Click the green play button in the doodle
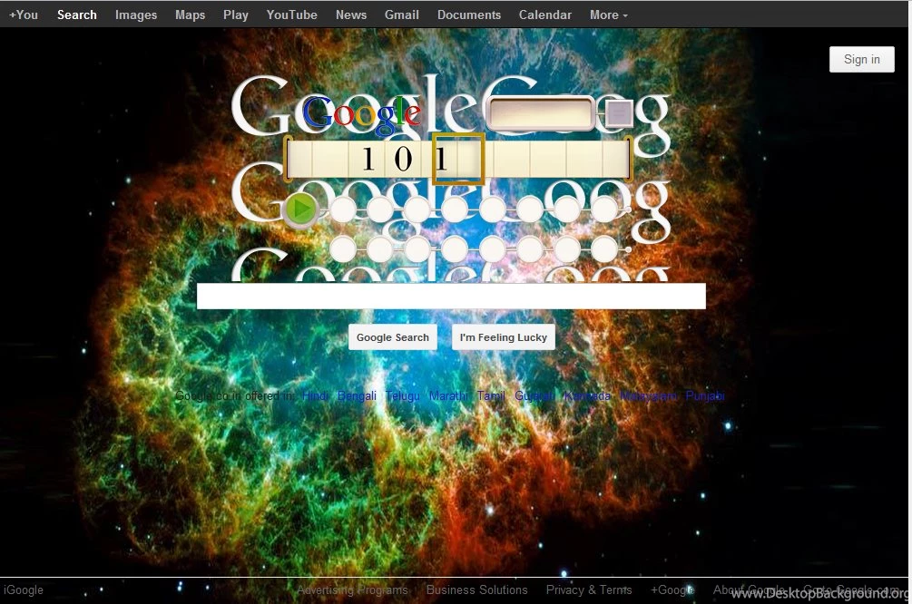 click(300, 209)
